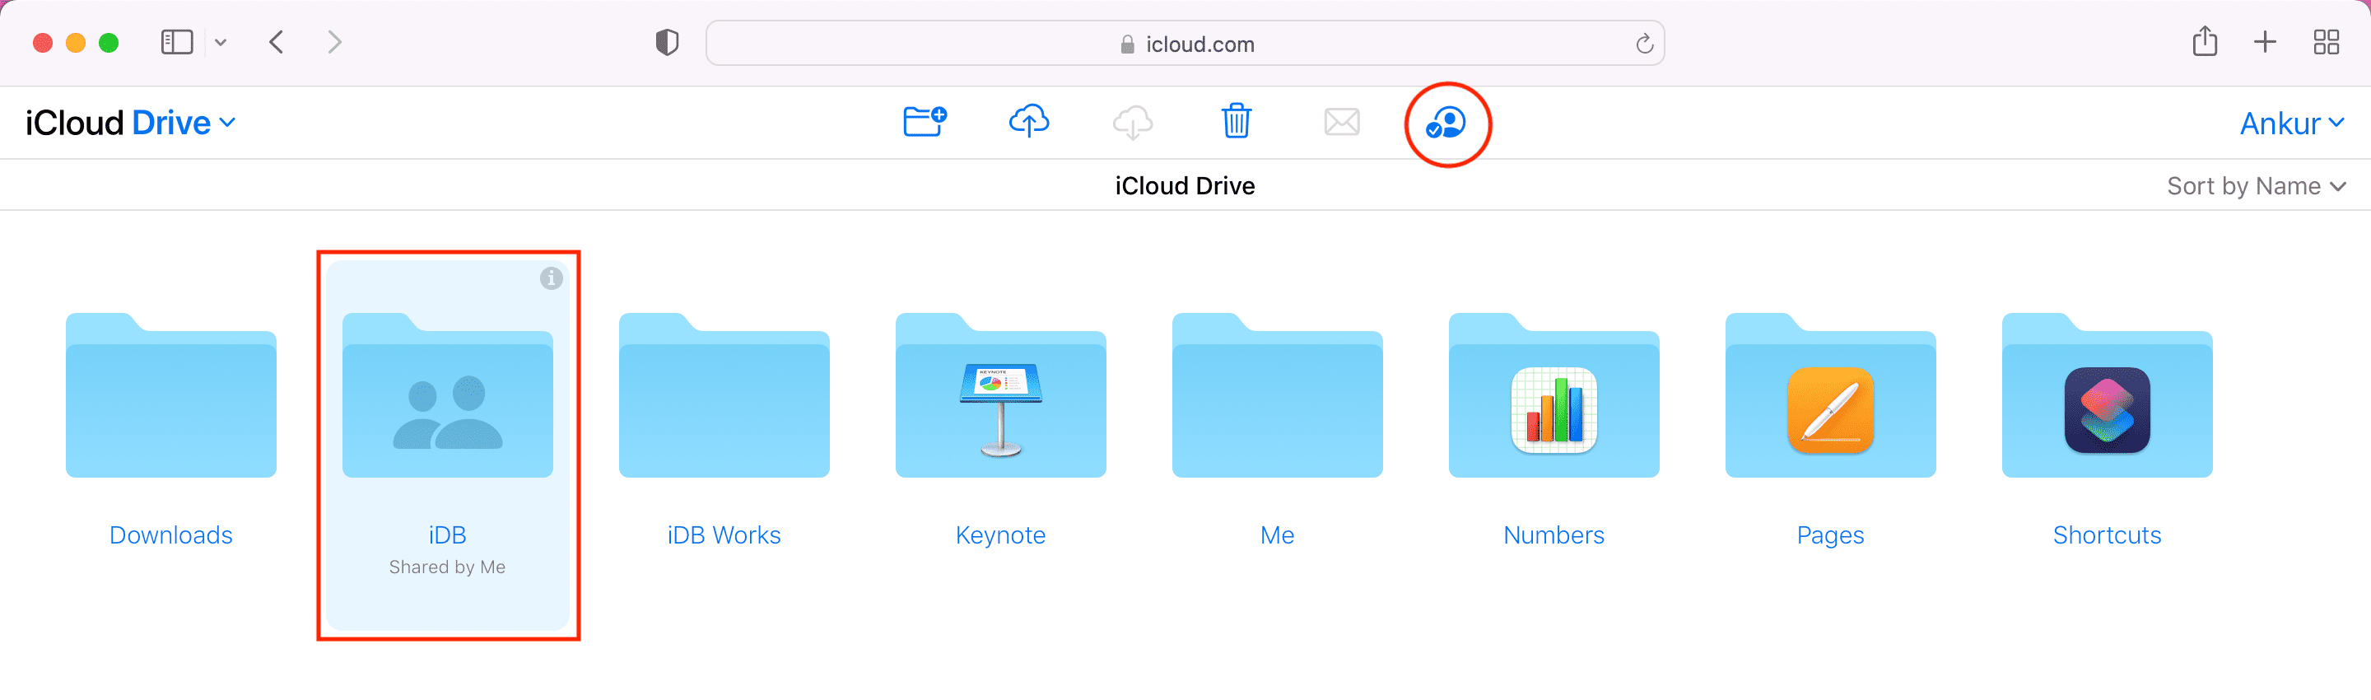Image resolution: width=2371 pixels, height=700 pixels.
Task: Select the empty Me folder icon
Action: click(x=1278, y=395)
